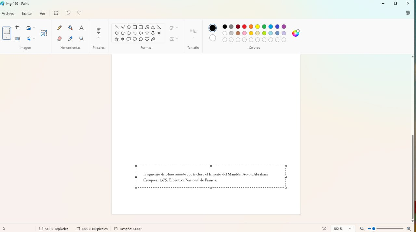Choose the lime green color swatch

264,33
